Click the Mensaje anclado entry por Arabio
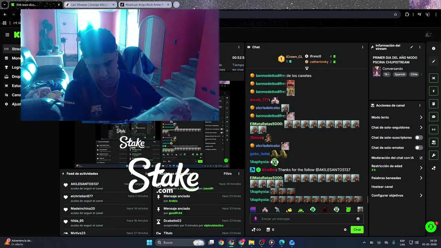 coord(199,198)
